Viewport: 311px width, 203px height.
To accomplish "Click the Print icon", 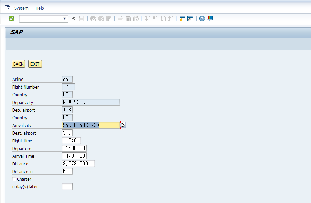I will (120, 18).
